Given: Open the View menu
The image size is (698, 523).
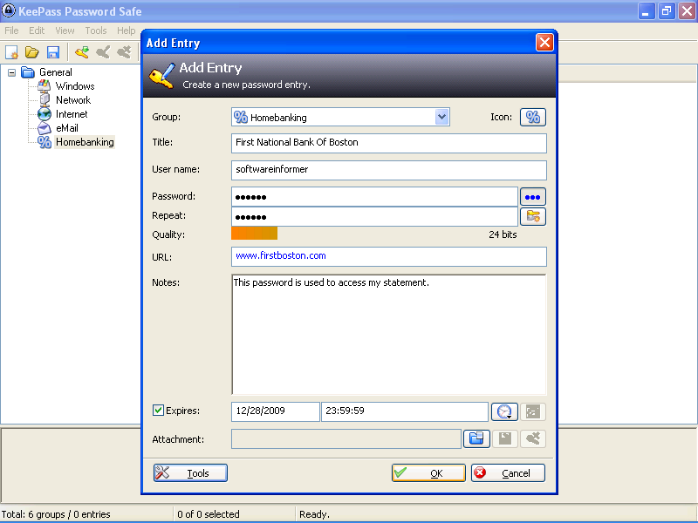Looking at the screenshot, I should pos(65,31).
